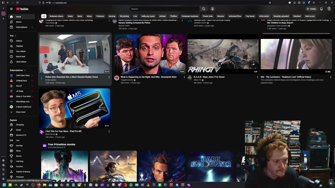Image resolution: width=335 pixels, height=188 pixels.
Task: Open History in the sidebar
Action: point(21,41)
